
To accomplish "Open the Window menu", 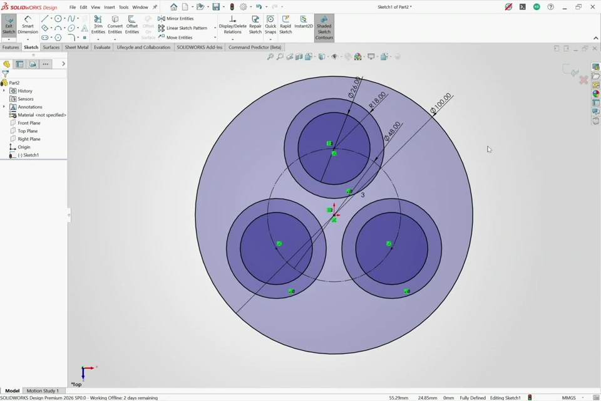I will (x=140, y=7).
